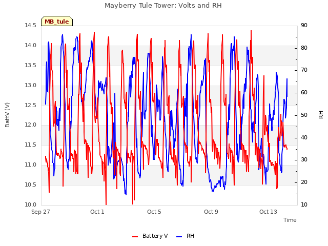Click the red Battery V legend swatch
The width and height of the screenshot is (328, 246).
(x=135, y=237)
